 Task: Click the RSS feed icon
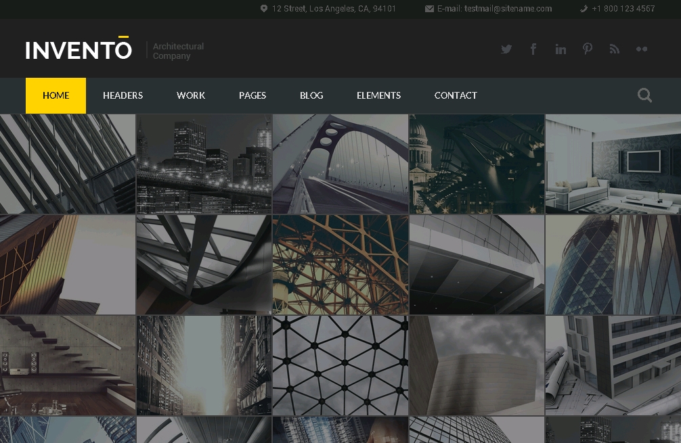tap(614, 49)
